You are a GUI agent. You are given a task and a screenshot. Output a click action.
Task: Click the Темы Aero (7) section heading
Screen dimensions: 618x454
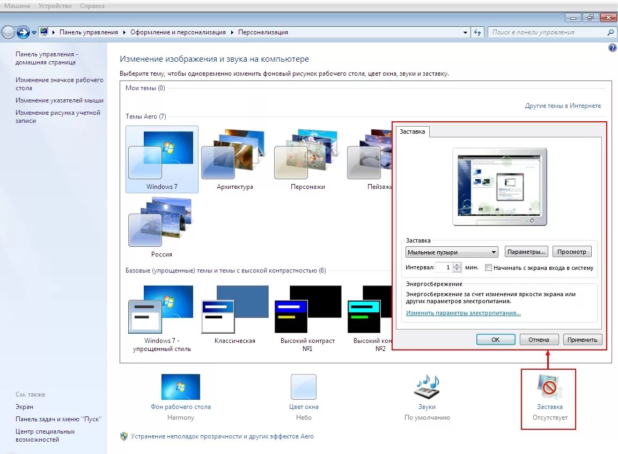(146, 116)
